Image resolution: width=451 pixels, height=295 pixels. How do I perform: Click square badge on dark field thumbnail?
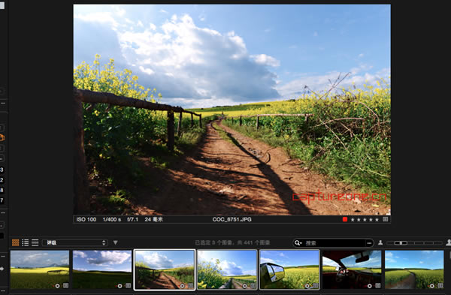(x=129, y=285)
